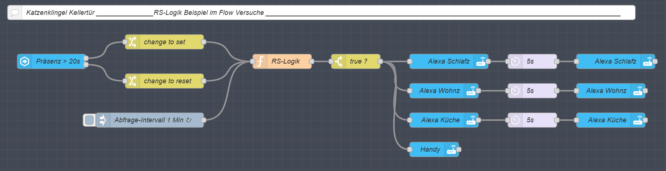Viewport: 666px width, 171px height.
Task: Click the timer icon on Wohnz row delay
Action: tap(515, 91)
